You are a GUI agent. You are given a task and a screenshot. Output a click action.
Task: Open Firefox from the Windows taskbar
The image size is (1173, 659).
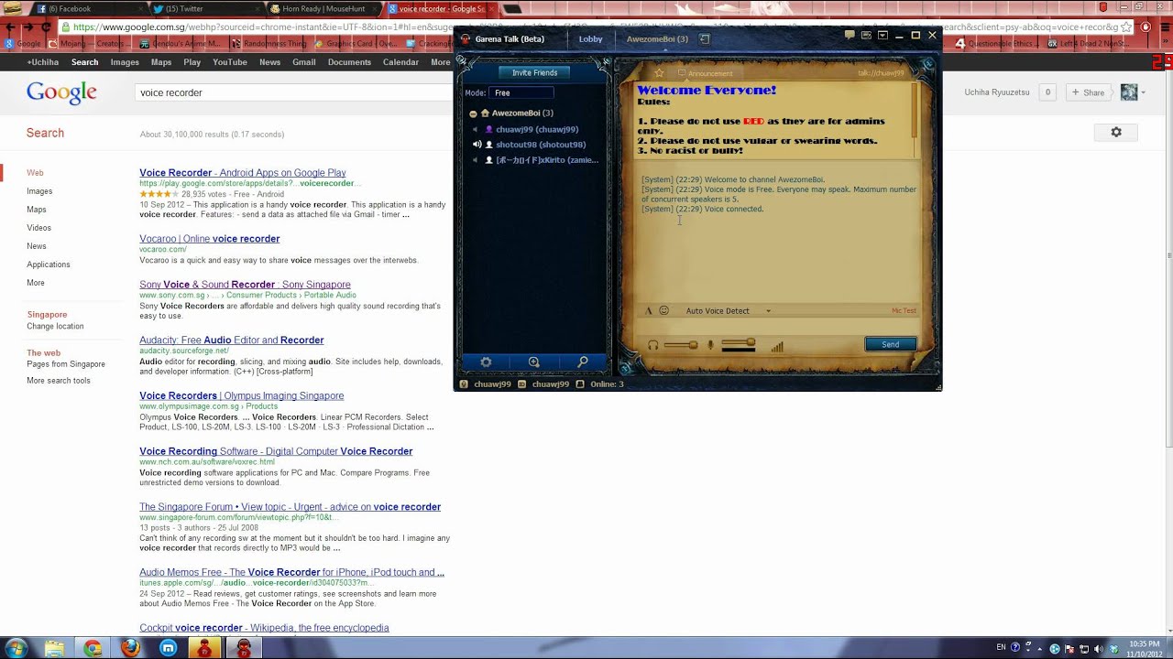tap(130, 648)
